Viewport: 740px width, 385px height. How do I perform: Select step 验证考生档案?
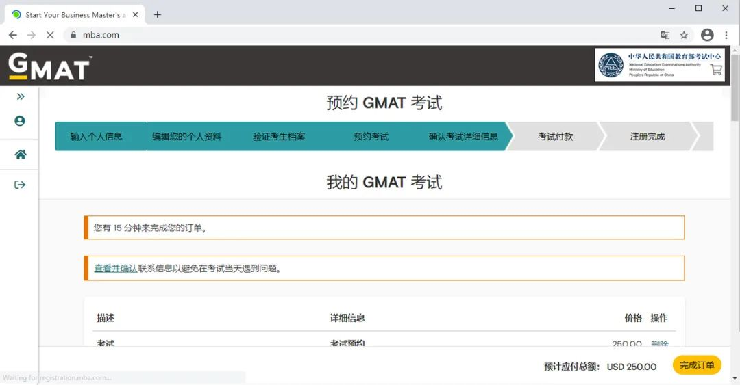279,137
